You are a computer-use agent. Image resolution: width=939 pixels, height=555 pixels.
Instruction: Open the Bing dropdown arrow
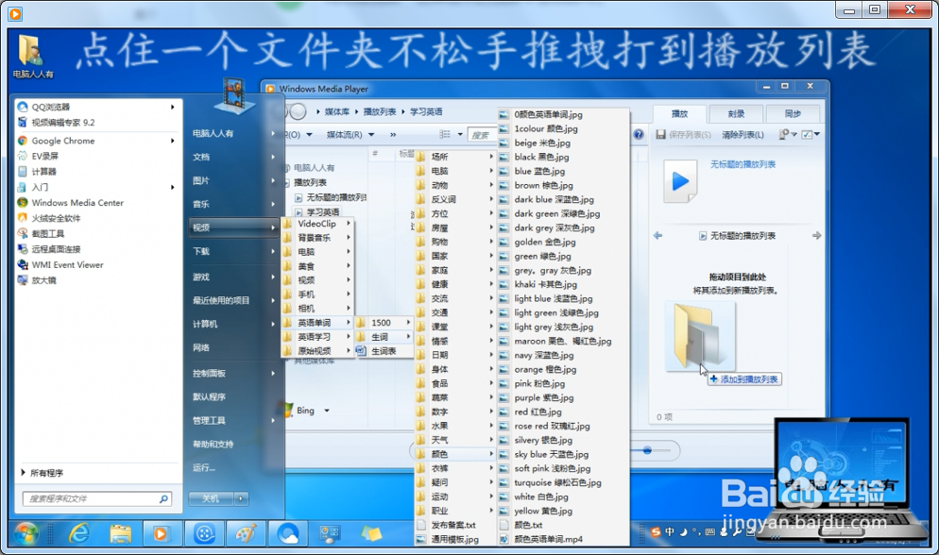(x=327, y=411)
